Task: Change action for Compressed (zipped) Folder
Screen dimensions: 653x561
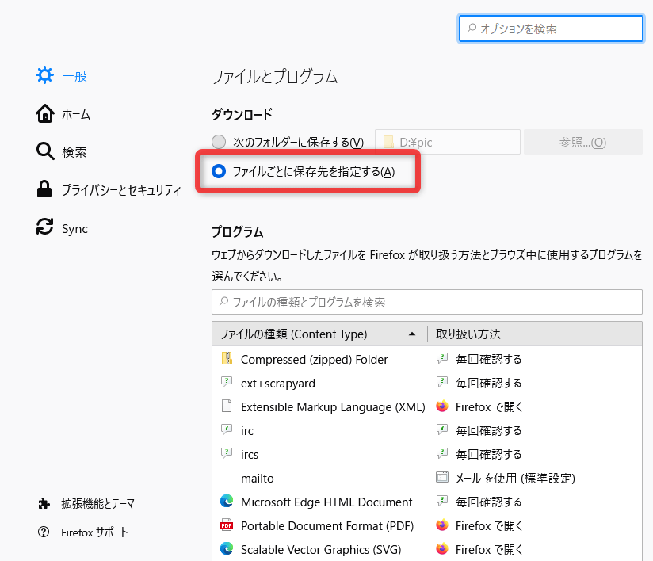Action: click(488, 359)
